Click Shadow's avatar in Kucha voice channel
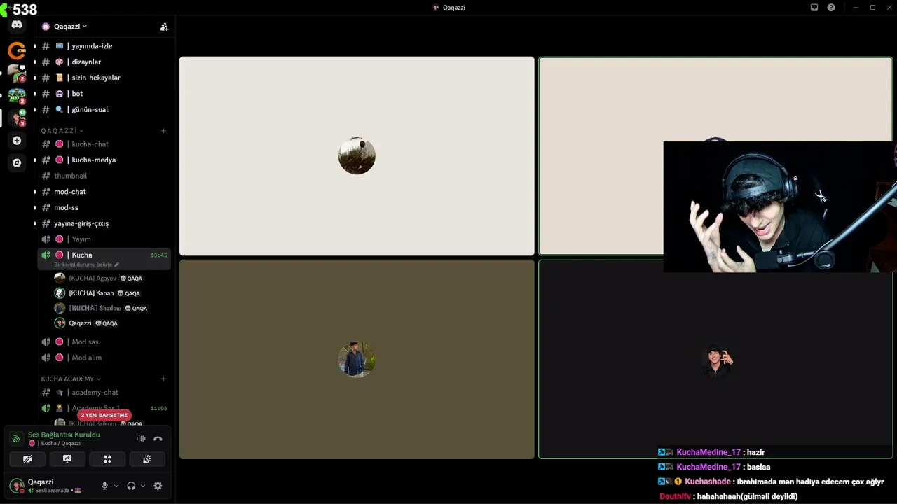This screenshot has width=897, height=504. pyautogui.click(x=60, y=308)
